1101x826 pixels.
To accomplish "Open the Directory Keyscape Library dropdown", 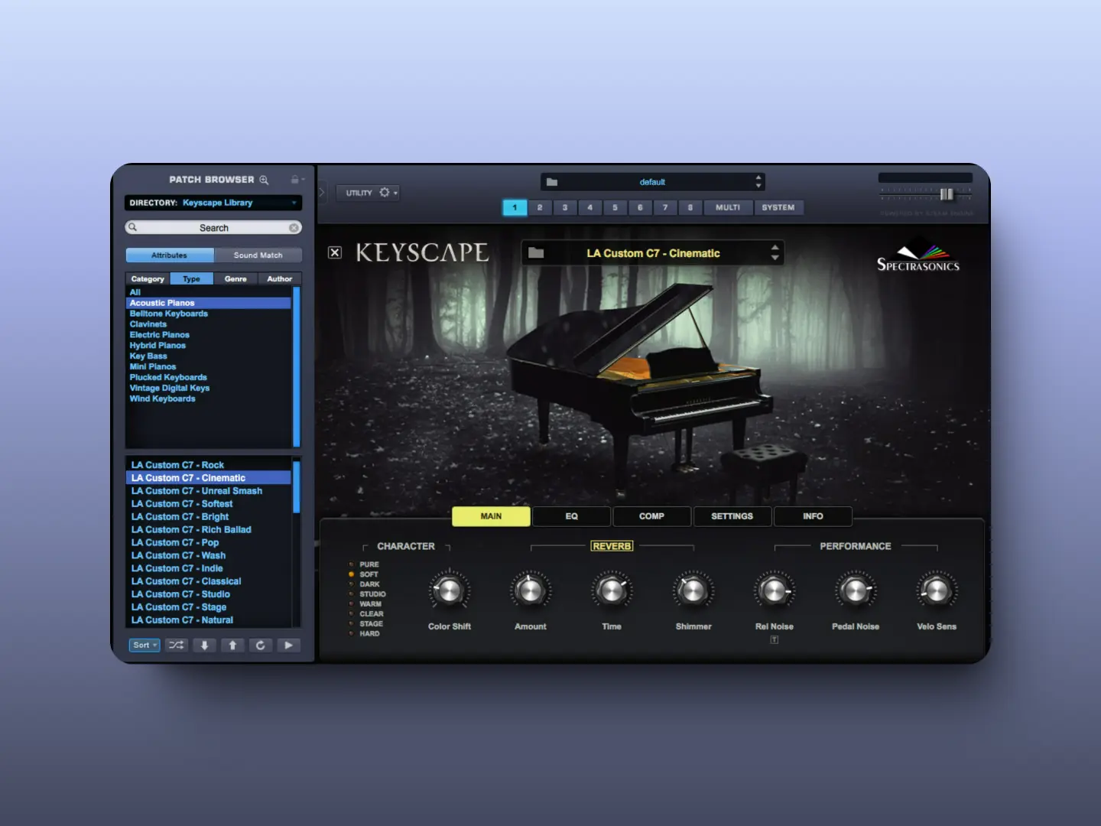I will click(x=213, y=203).
